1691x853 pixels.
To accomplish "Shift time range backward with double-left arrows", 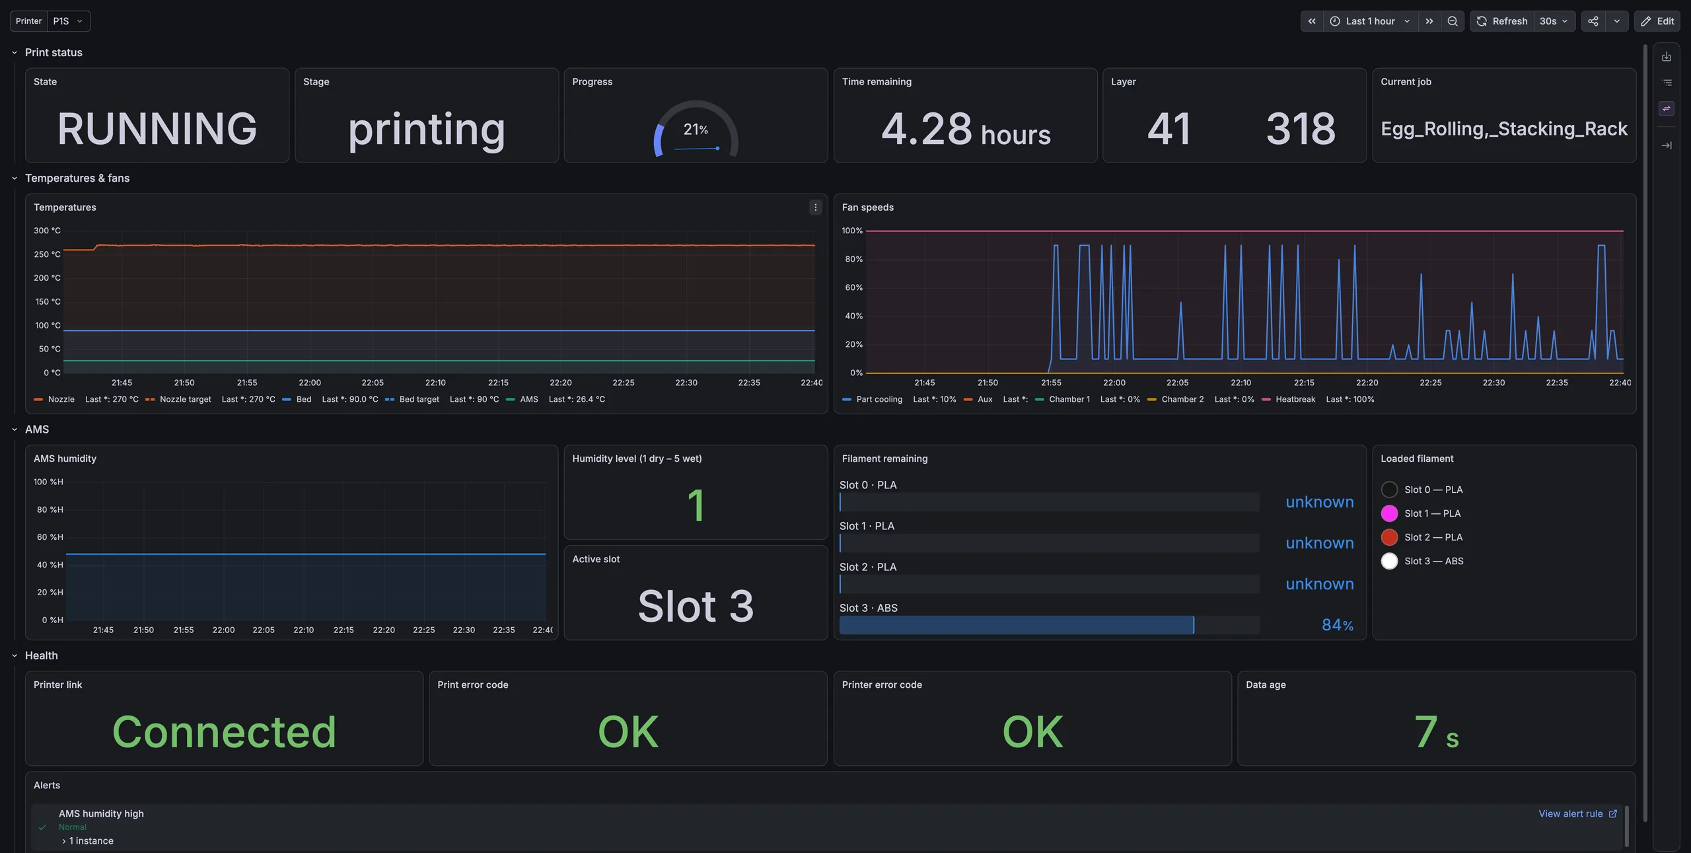I will [x=1312, y=21].
